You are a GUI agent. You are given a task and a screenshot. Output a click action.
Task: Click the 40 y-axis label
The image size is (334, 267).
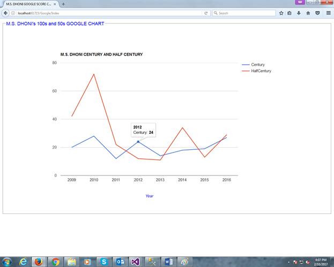(55, 119)
